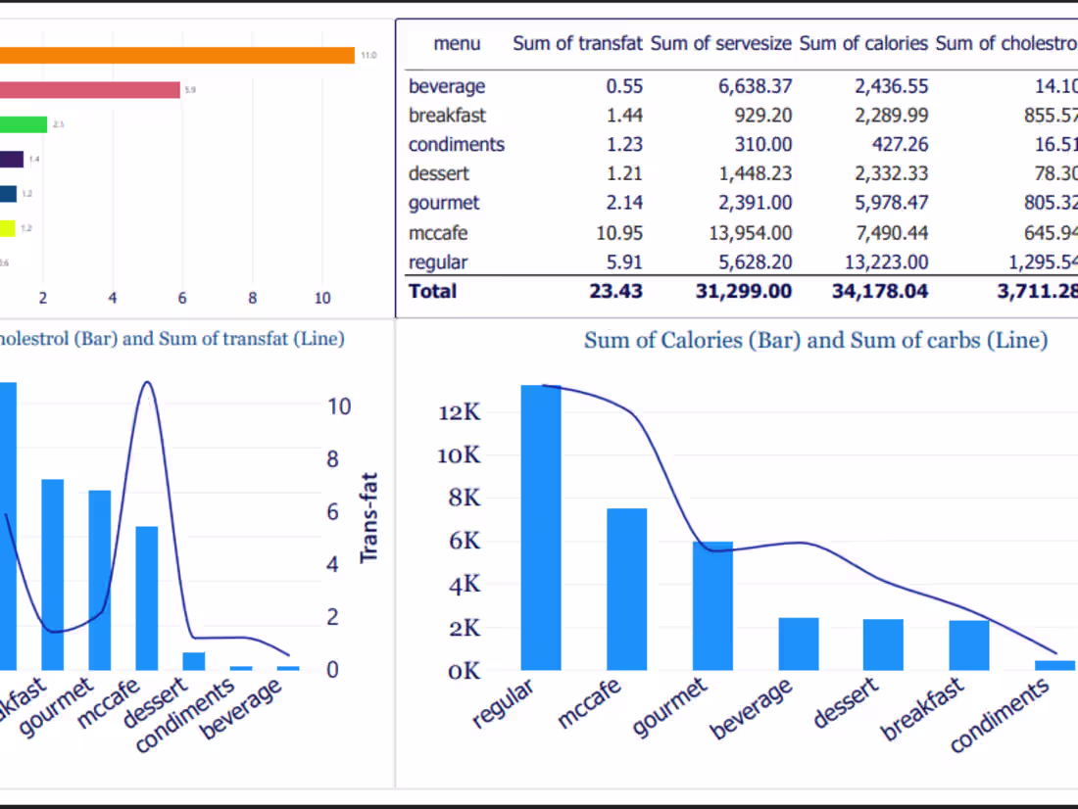This screenshot has height=809, width=1078.
Task: Click the beverage bar in the Calories chart
Action: pos(799,644)
